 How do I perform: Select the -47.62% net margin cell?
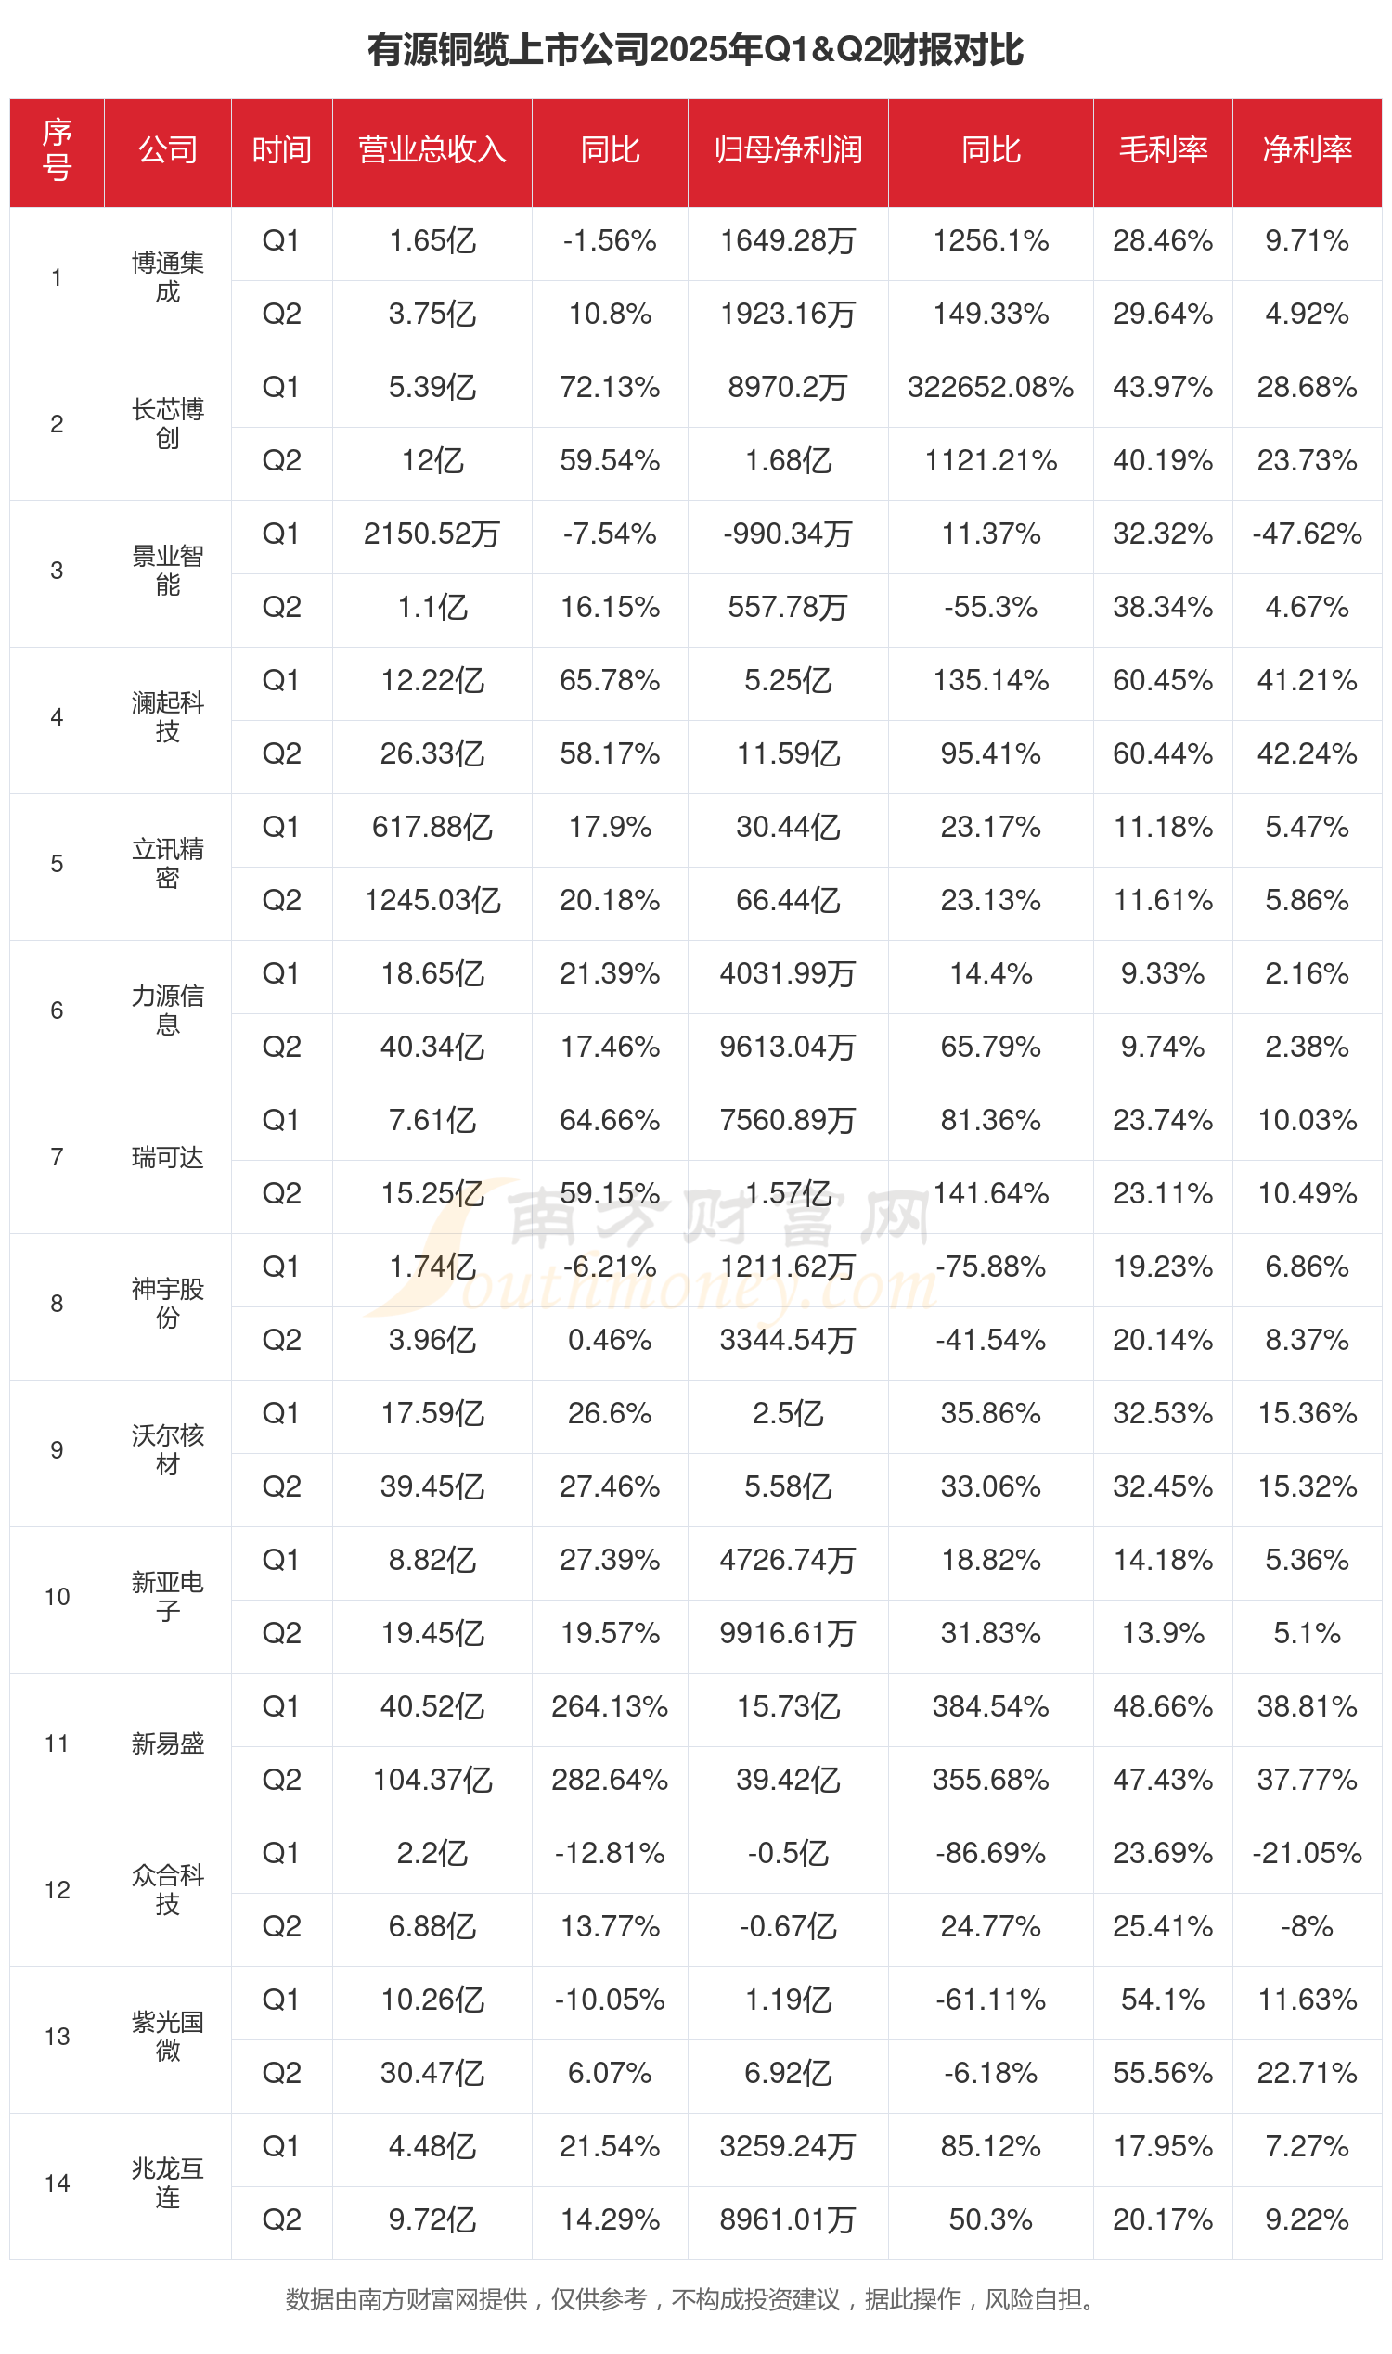tap(1306, 534)
